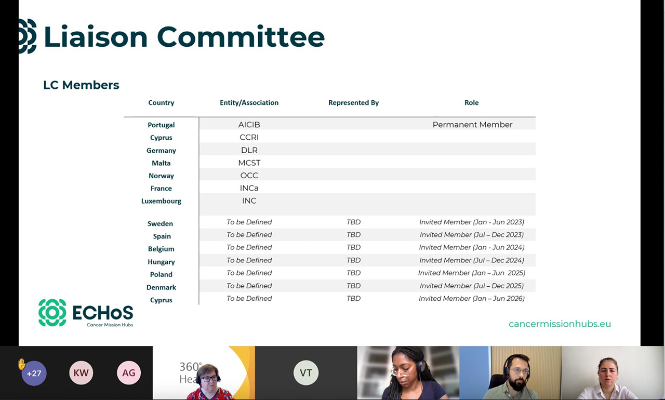This screenshot has width=665, height=400.
Task: Click the VT participant tile
Action: tap(306, 373)
